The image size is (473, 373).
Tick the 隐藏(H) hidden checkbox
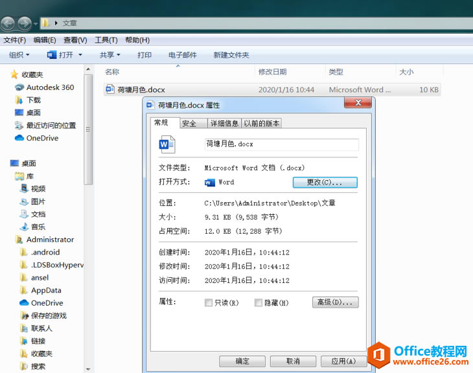coord(259,302)
